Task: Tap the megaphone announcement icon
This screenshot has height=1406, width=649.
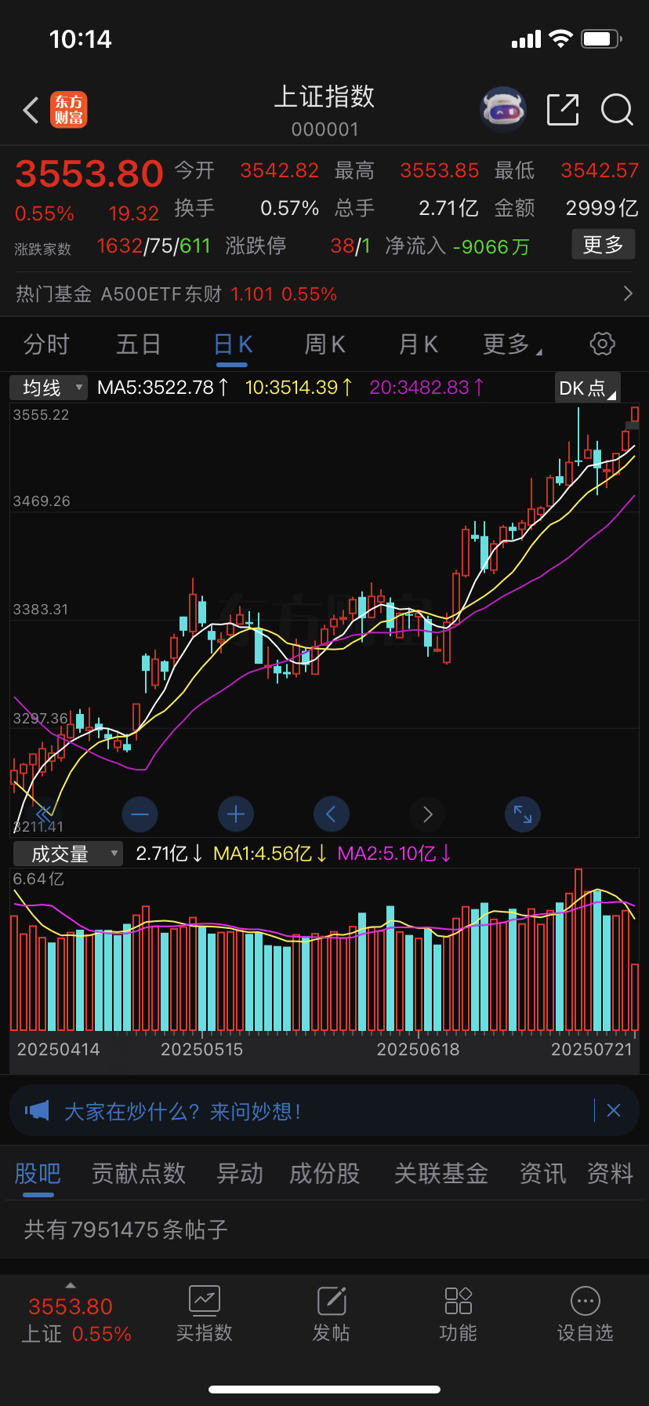Action: click(x=37, y=1110)
